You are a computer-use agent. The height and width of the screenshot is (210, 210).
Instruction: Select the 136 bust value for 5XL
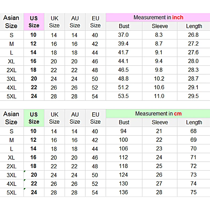coord(123,192)
